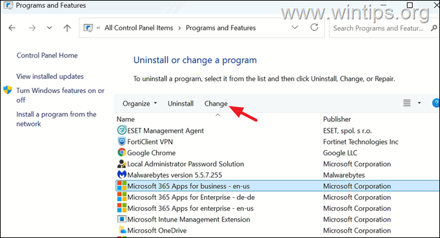Go back with the left arrow

click(12, 28)
